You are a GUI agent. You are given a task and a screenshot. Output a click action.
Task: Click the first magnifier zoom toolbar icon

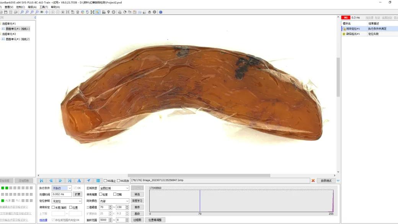click(x=22, y=12)
